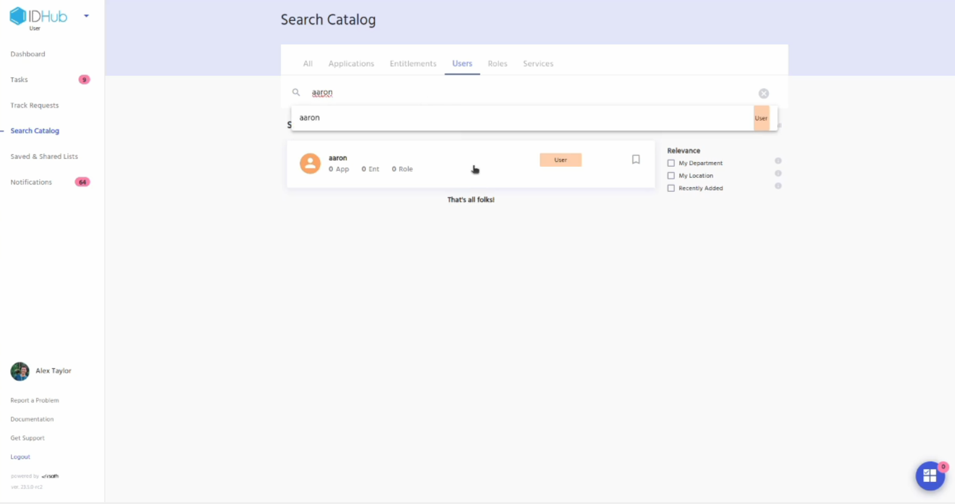Click into the search text field
Viewport: 955px width, 504px height.
click(527, 93)
